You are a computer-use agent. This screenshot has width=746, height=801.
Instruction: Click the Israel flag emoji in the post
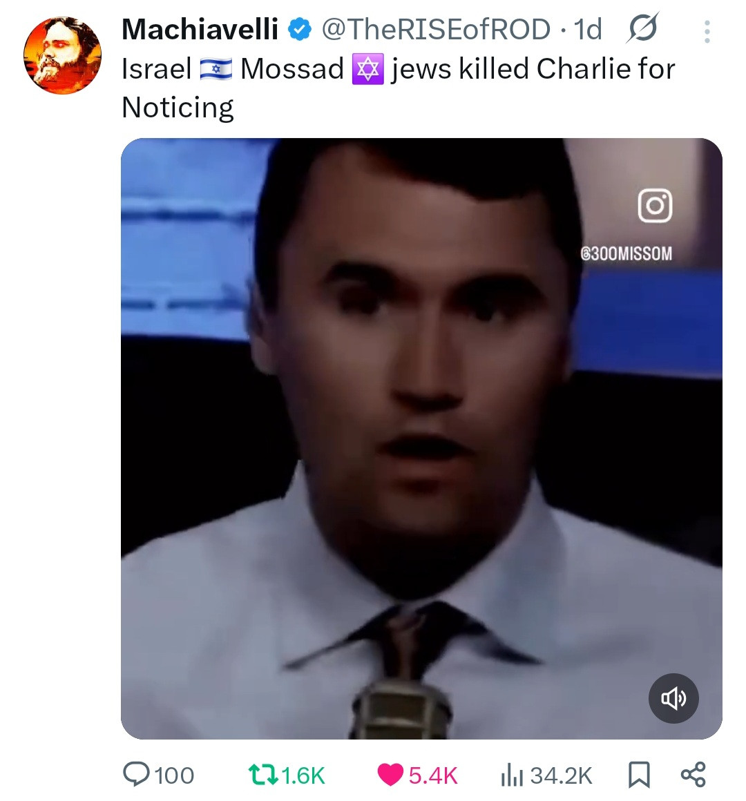click(x=216, y=69)
